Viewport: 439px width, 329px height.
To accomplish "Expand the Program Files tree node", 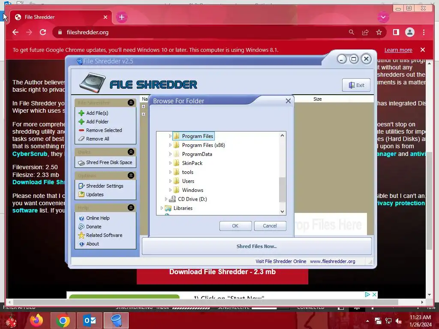I will tap(170, 136).
